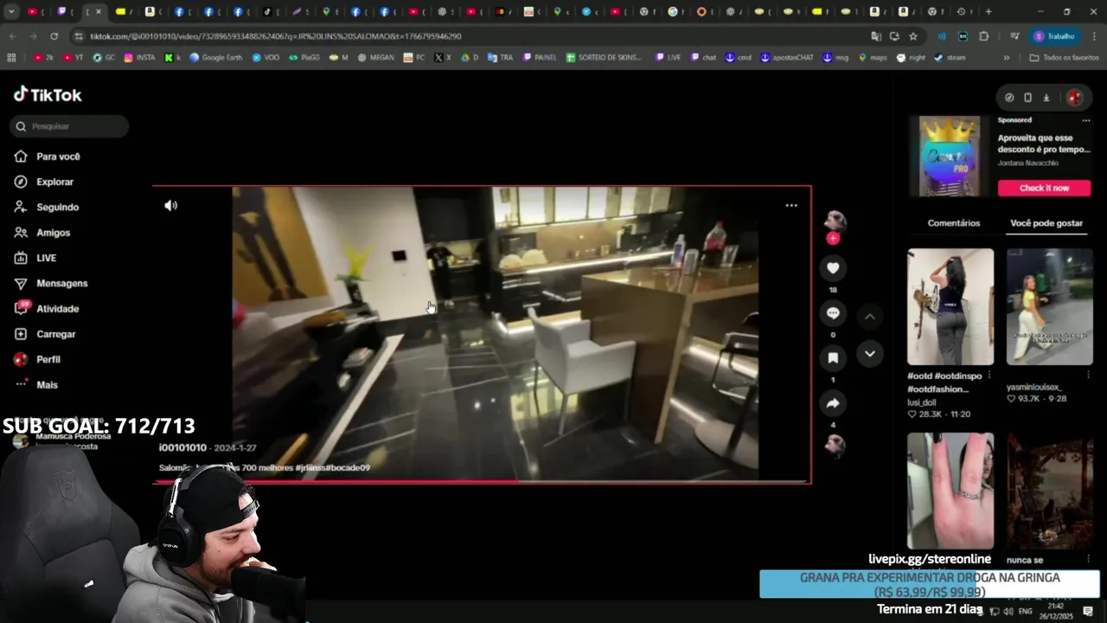The width and height of the screenshot is (1107, 623).
Task: Open Atividade notifications
Action: coord(57,309)
